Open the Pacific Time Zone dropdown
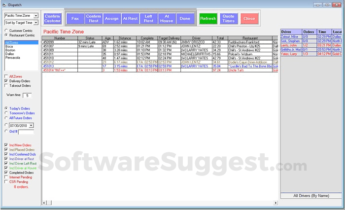The height and width of the screenshot is (210, 345). pos(36,16)
